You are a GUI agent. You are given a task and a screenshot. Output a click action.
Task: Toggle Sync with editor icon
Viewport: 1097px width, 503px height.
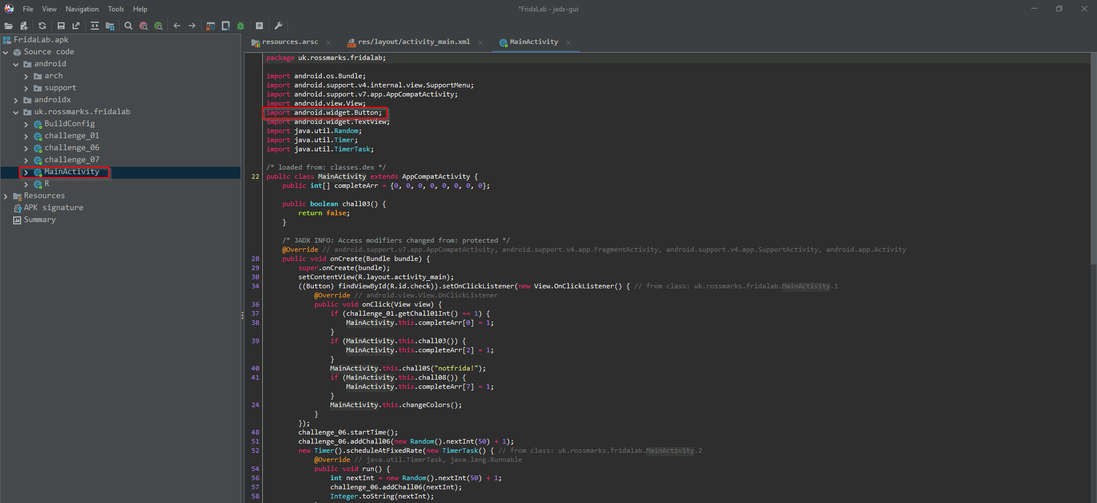tap(95, 26)
